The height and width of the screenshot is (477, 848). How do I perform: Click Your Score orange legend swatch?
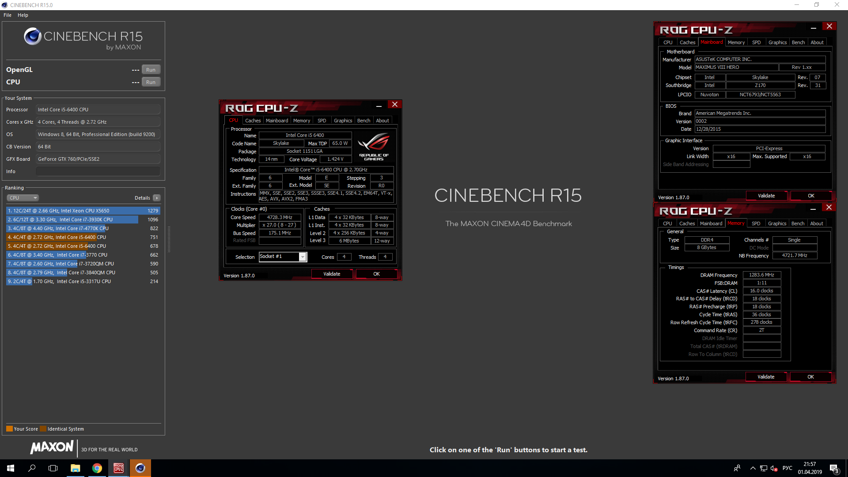(9, 429)
